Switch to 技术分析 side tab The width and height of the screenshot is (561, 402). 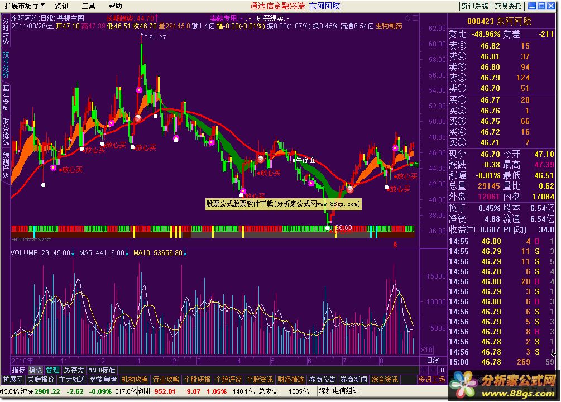[6, 64]
